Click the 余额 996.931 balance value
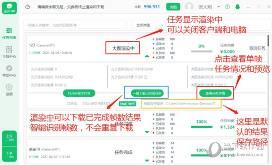272x165 pixels. [151, 7]
